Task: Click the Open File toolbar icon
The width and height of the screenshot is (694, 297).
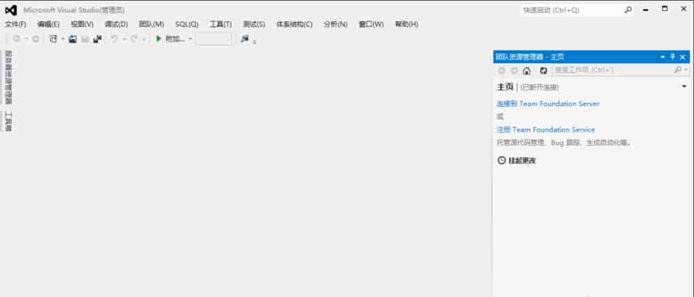Action: click(x=72, y=39)
